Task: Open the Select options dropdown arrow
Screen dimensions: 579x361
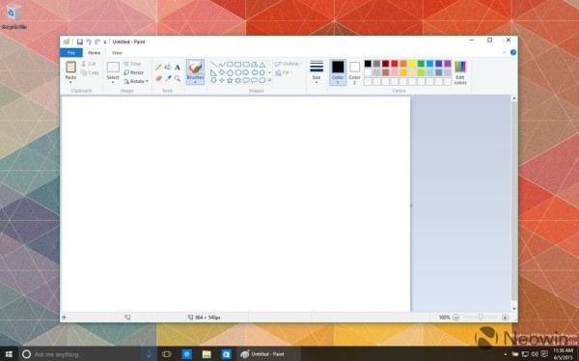Action: pos(113,82)
